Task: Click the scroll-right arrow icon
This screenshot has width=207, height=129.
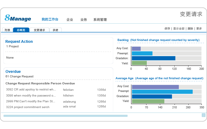Action: click(203, 115)
